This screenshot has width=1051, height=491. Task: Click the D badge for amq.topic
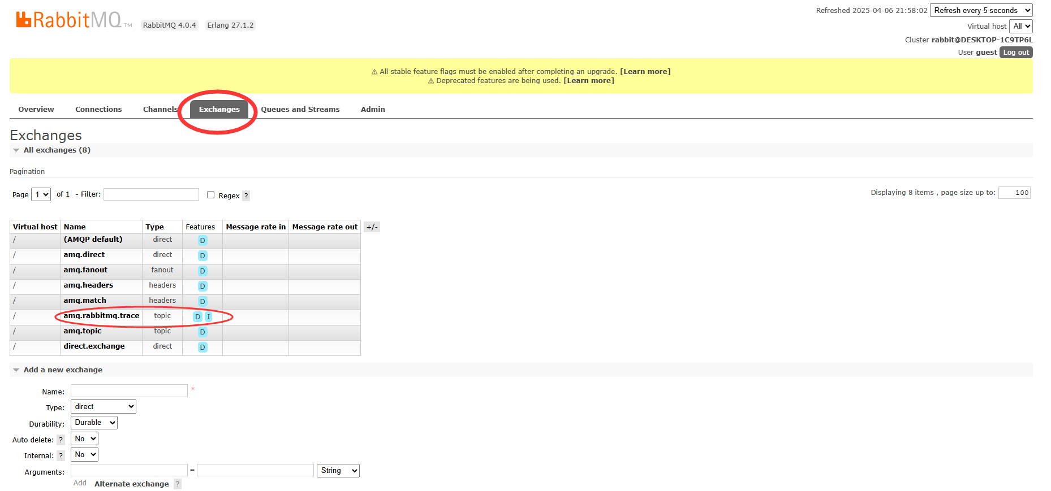203,332
